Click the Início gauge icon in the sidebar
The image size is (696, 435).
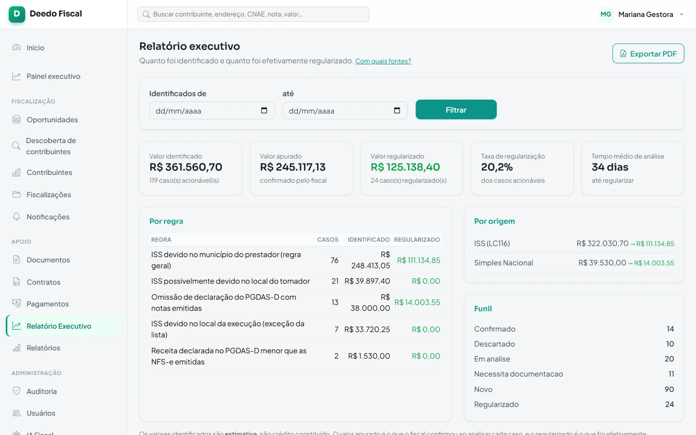(x=17, y=47)
